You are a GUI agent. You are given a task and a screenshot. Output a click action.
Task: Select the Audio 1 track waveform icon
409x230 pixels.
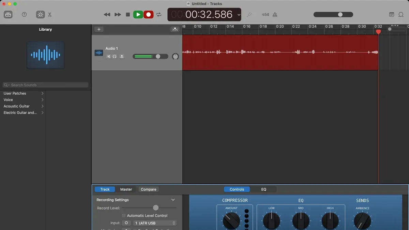(99, 53)
